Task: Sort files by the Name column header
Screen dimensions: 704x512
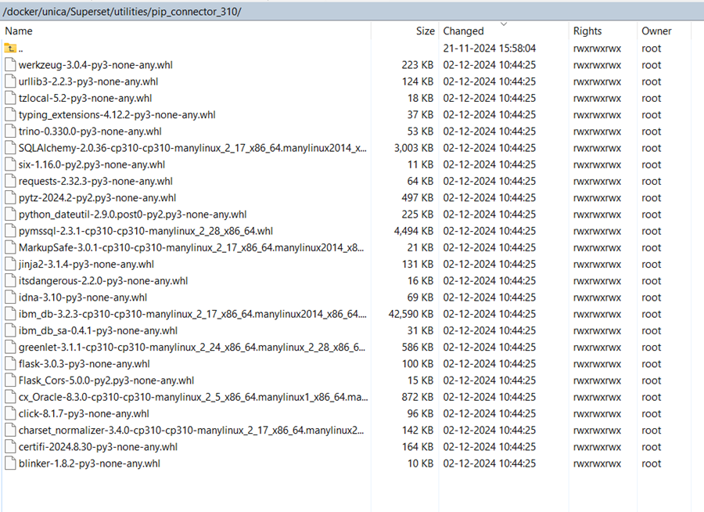Action: (18, 31)
